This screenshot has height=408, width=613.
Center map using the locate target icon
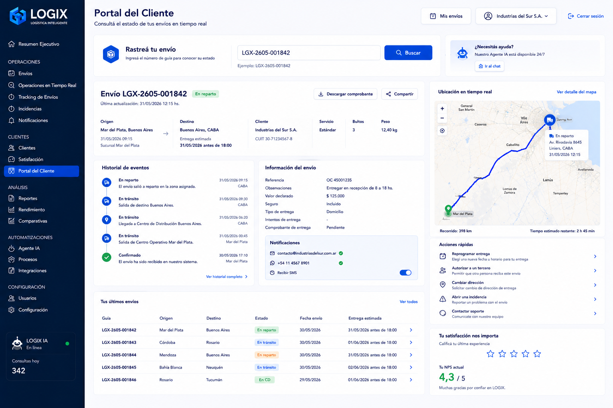click(442, 131)
